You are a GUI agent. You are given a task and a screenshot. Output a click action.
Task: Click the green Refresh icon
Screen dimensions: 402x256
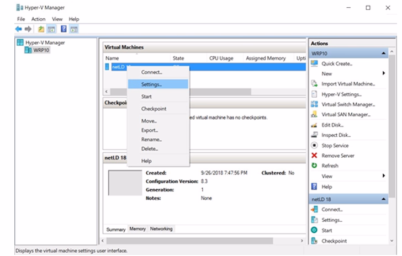314,166
